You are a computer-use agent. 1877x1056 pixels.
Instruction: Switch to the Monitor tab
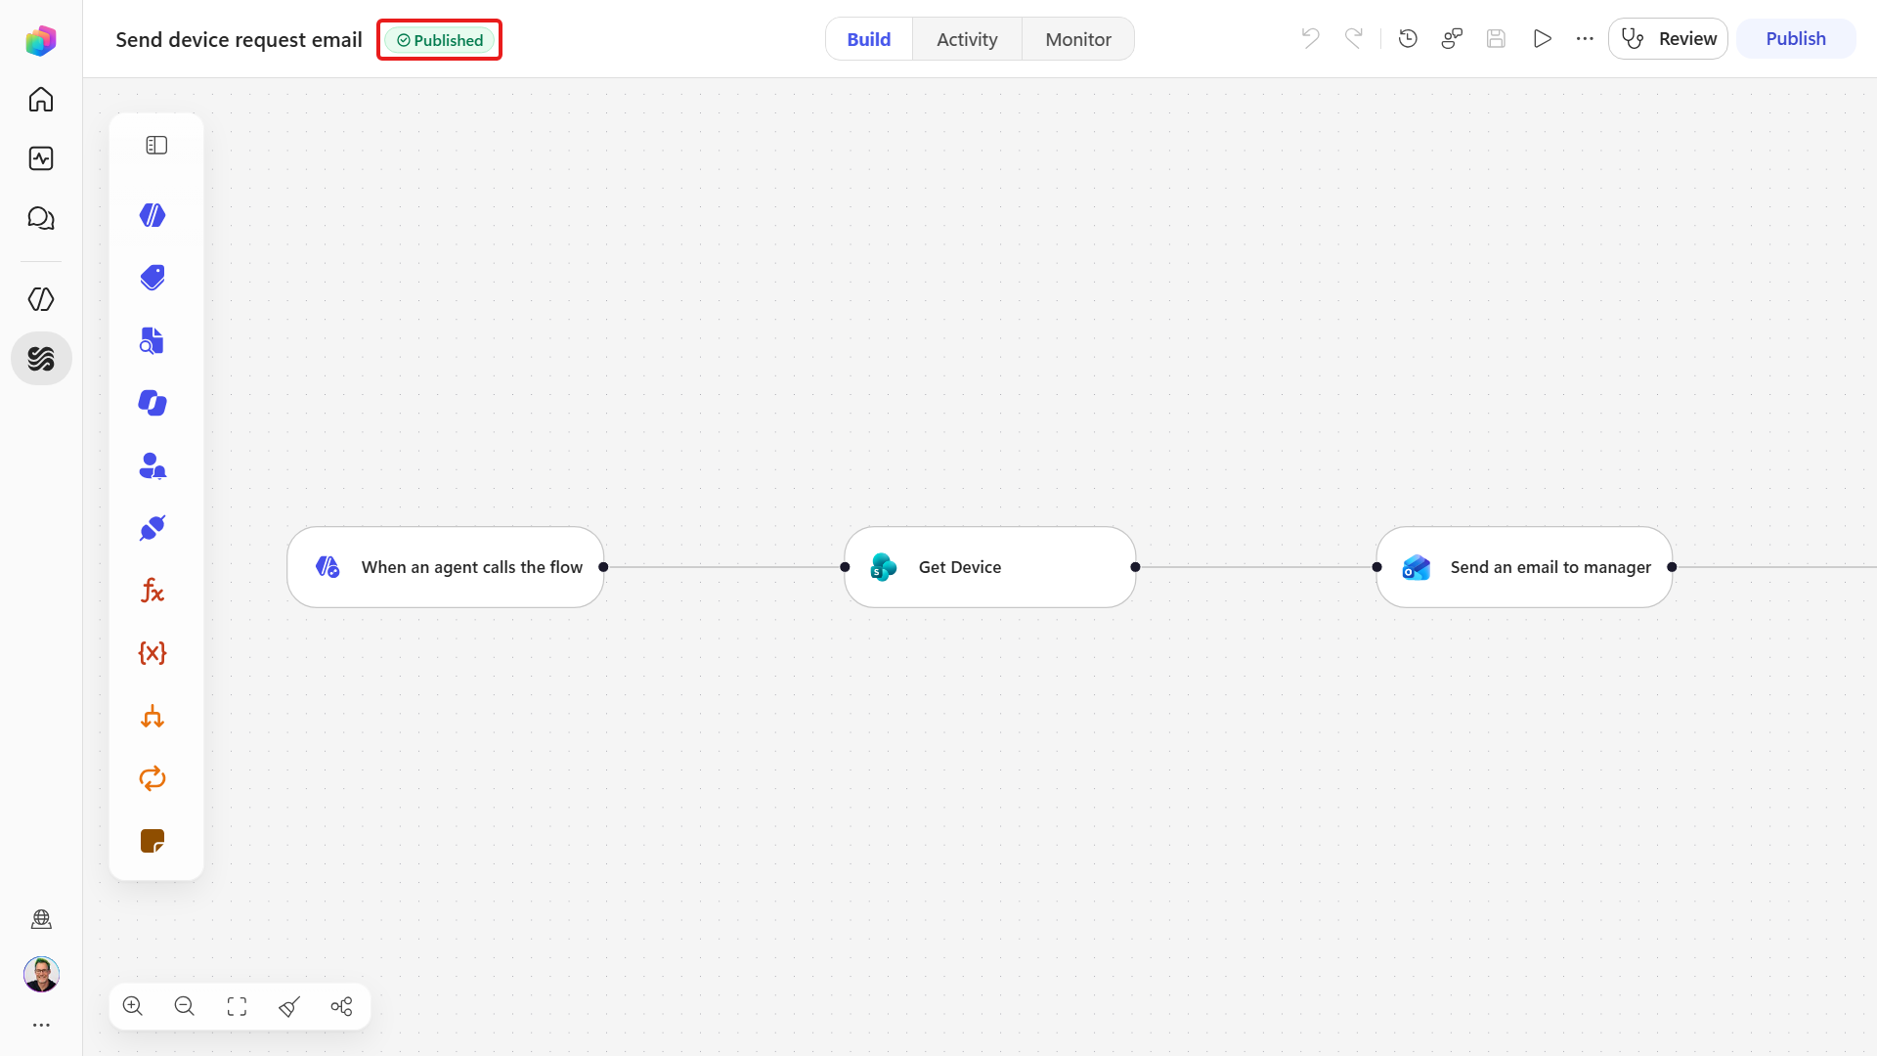pos(1078,39)
